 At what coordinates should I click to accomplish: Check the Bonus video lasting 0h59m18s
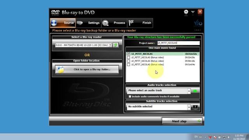coord(128,61)
